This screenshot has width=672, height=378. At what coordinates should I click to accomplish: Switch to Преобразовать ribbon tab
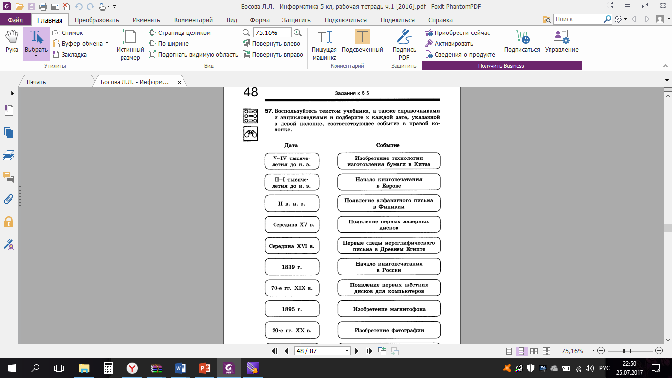tap(97, 20)
